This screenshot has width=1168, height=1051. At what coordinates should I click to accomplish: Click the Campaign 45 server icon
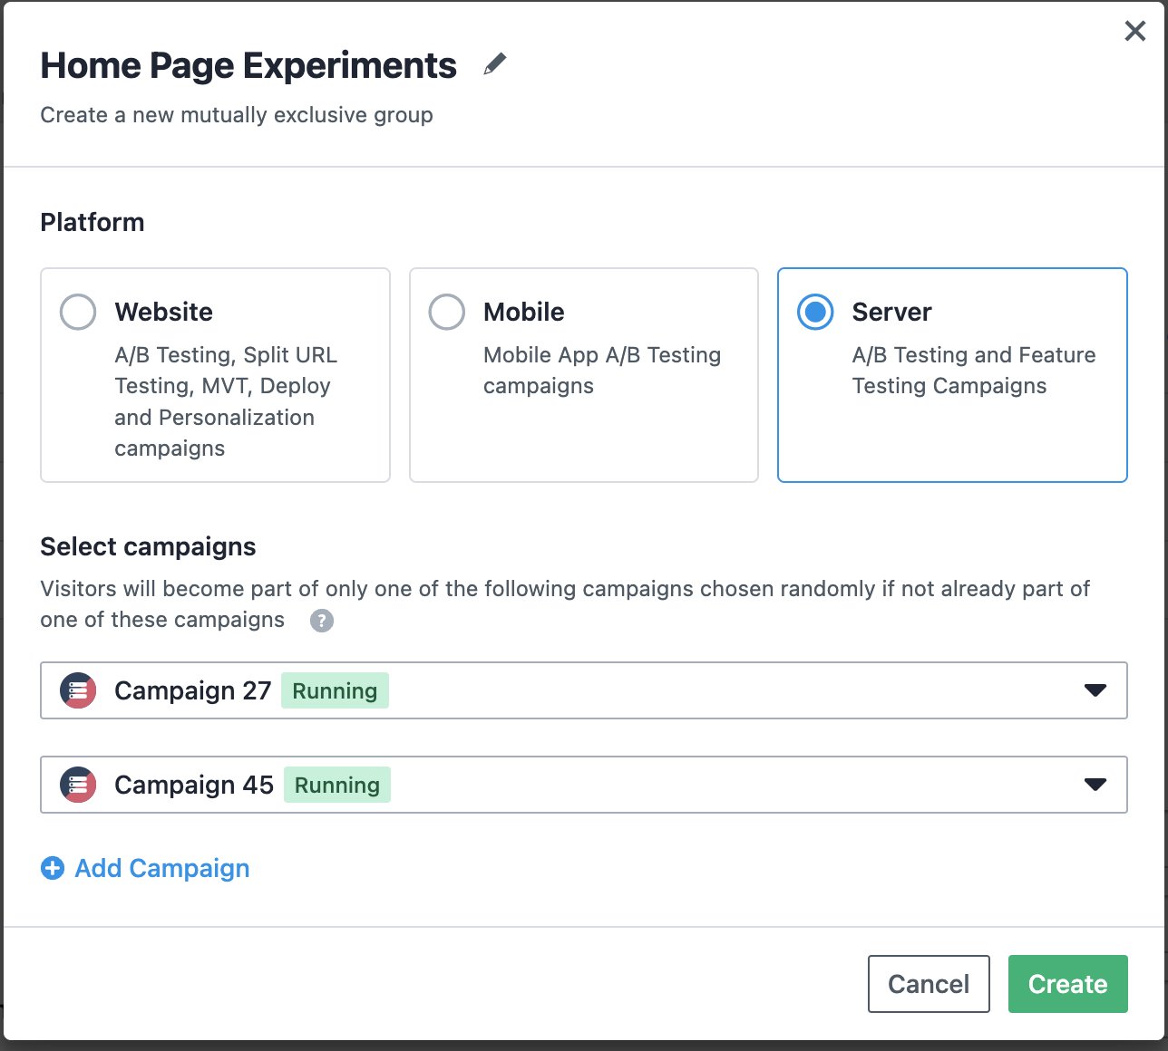click(78, 785)
